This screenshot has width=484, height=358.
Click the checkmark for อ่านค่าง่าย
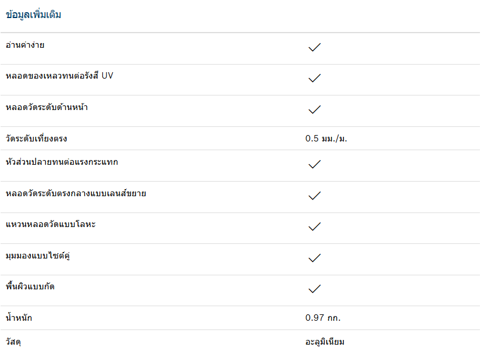(x=314, y=47)
